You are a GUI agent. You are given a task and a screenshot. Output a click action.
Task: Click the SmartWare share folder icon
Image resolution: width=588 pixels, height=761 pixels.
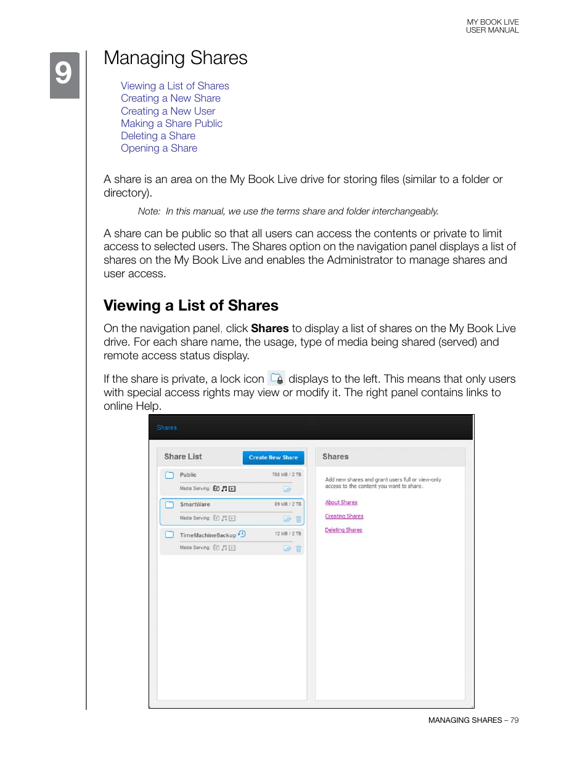(x=169, y=504)
